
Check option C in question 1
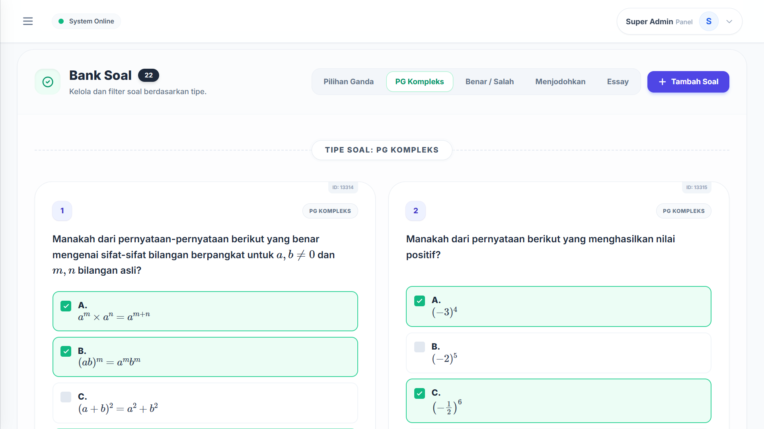pos(66,397)
